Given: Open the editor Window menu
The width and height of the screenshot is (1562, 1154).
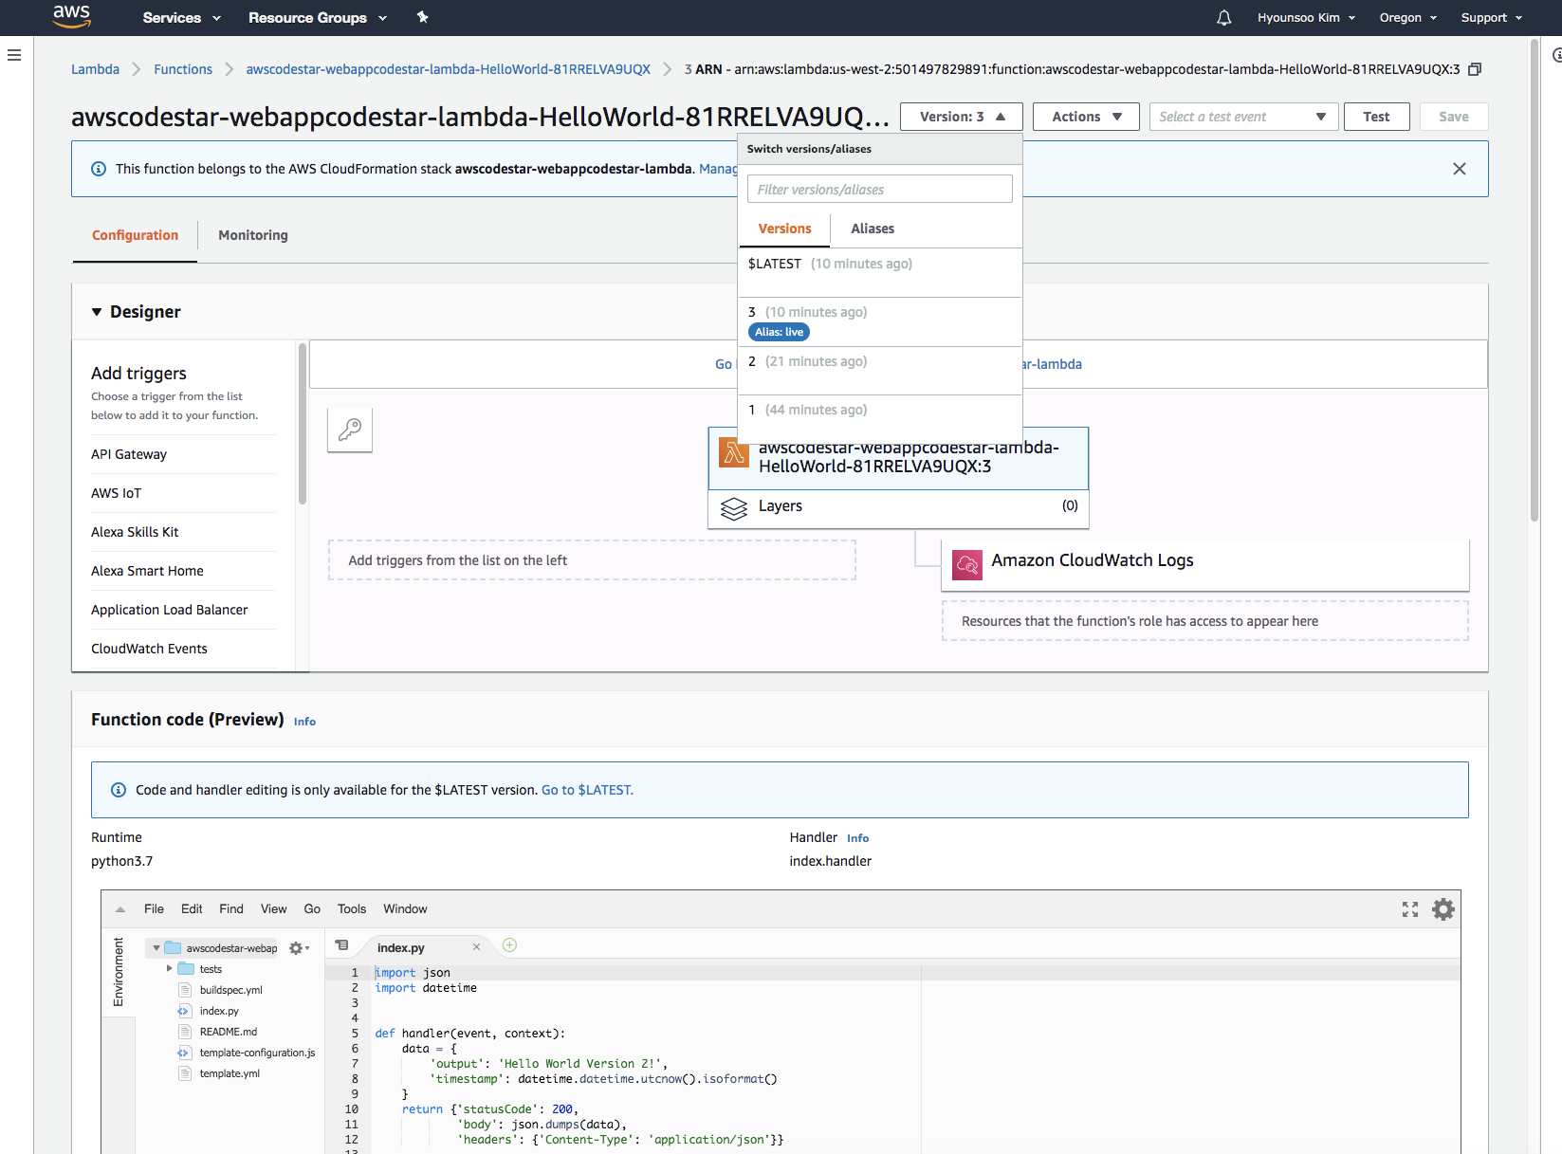Looking at the screenshot, I should (405, 909).
